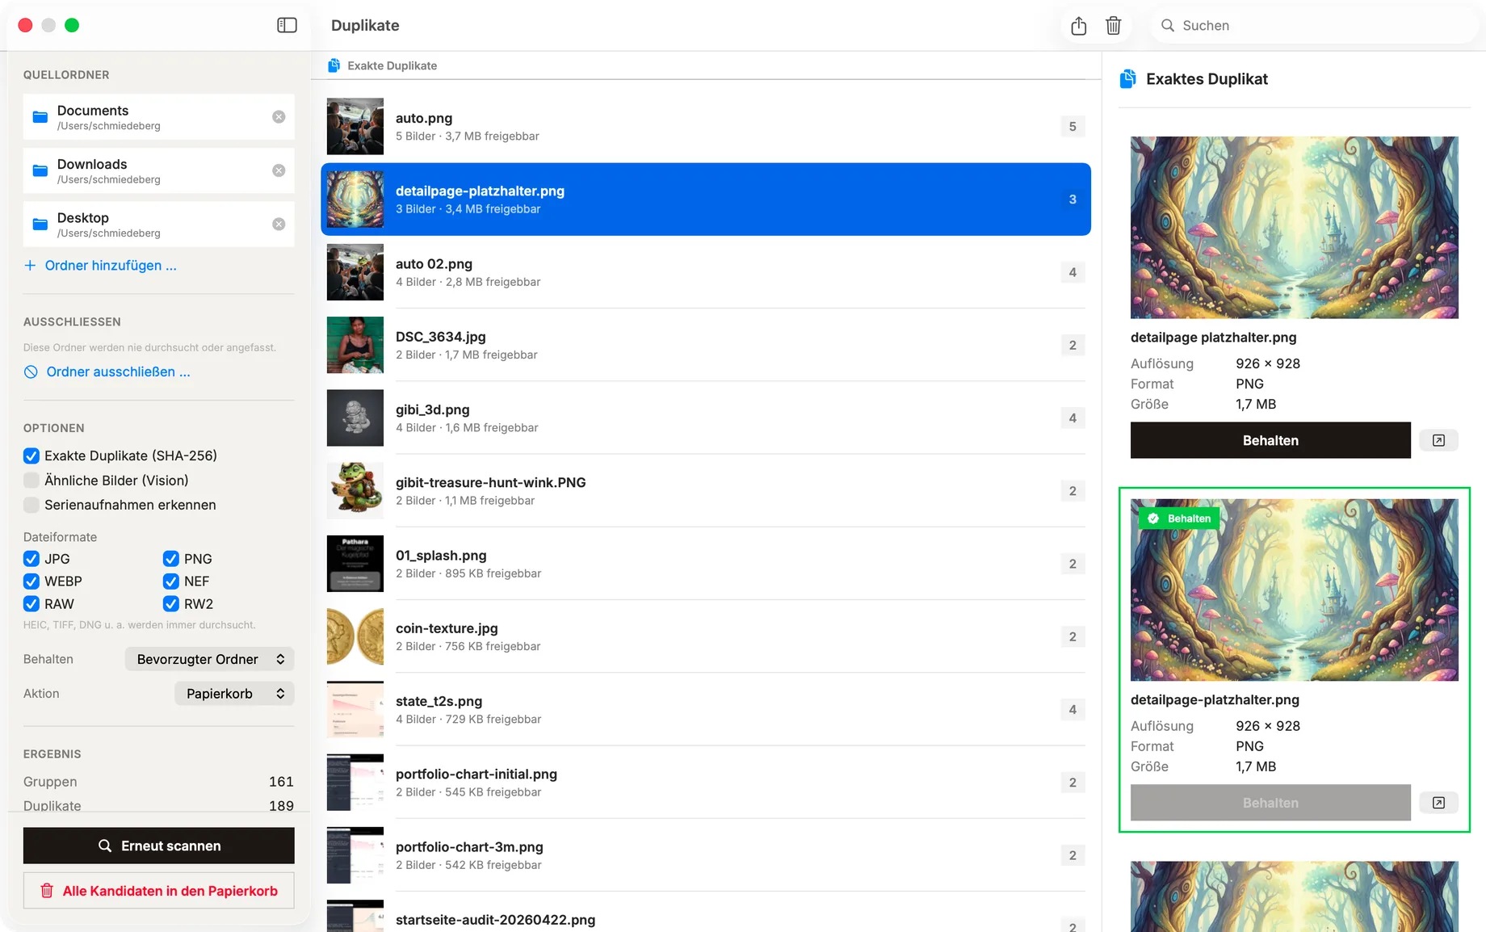Click Ordner hinzufügen link

(x=100, y=266)
